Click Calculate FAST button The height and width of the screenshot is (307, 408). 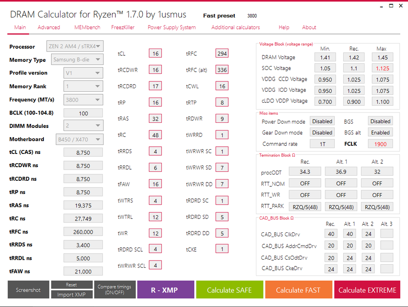(299, 290)
